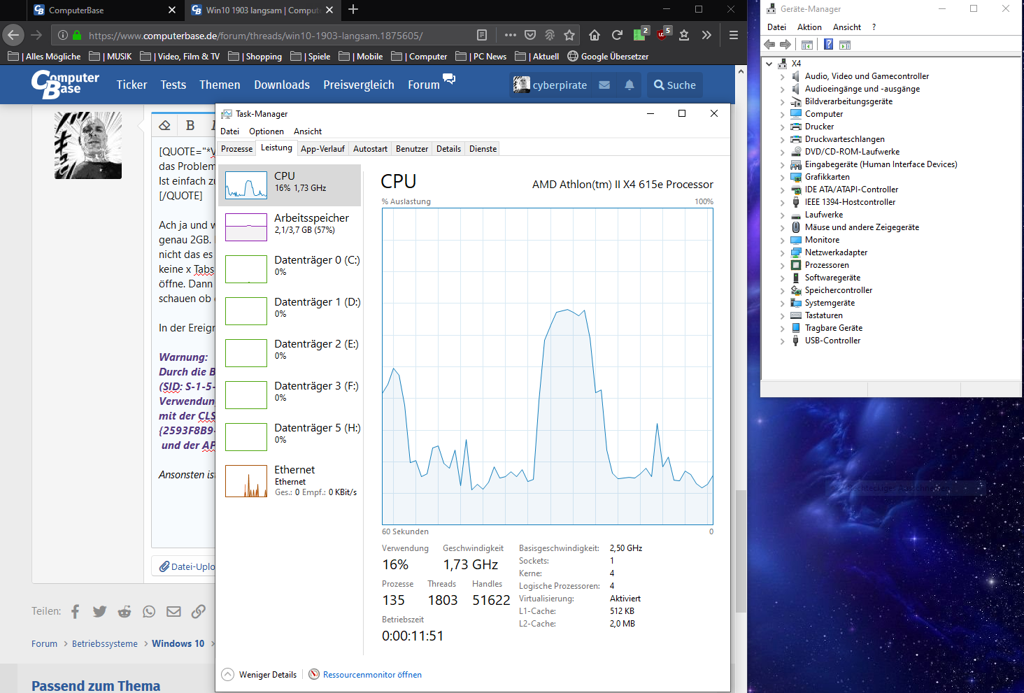Share thread on Facebook icon
Viewport: 1024px width, 693px height.
click(x=75, y=612)
